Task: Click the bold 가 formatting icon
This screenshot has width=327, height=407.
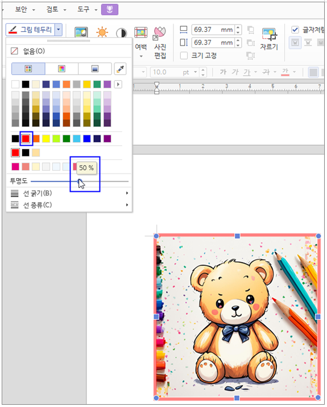Action: pos(223,72)
